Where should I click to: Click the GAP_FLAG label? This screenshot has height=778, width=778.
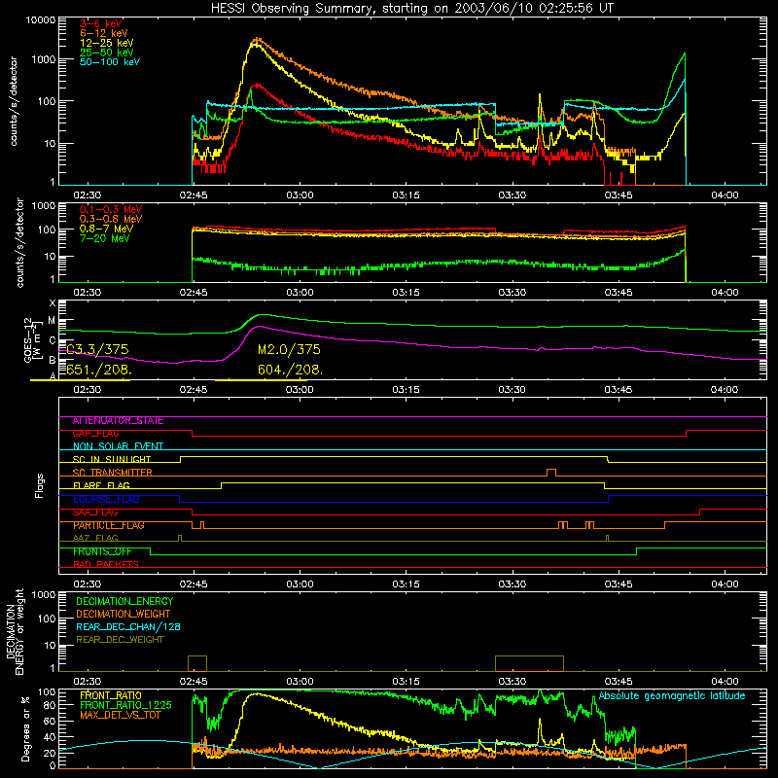click(x=95, y=434)
